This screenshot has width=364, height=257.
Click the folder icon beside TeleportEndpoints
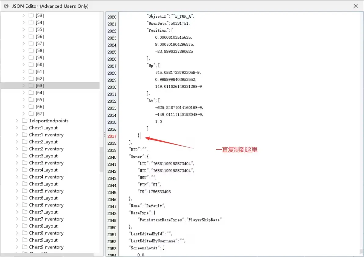[25, 121]
